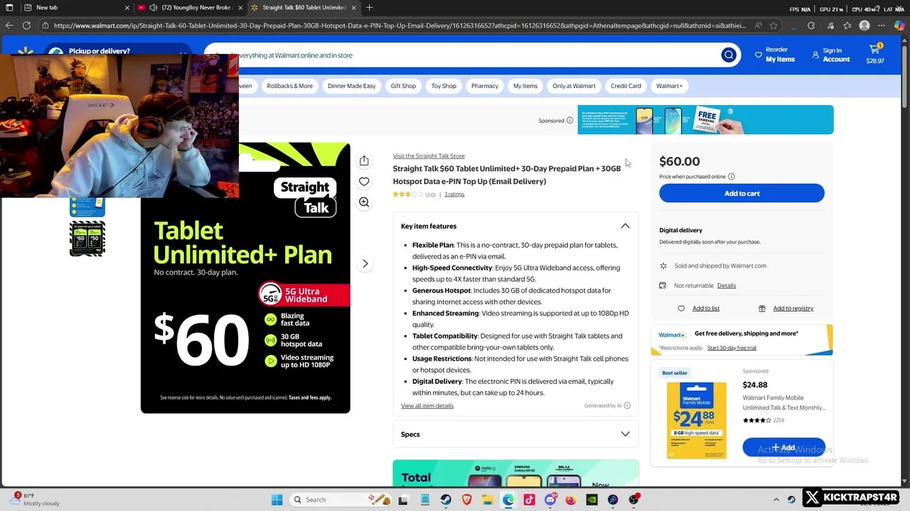
Task: Click the browser back arrow
Action: pyautogui.click(x=9, y=26)
